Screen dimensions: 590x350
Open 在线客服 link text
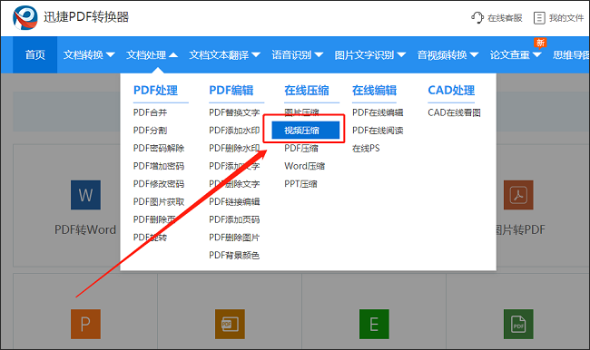505,17
